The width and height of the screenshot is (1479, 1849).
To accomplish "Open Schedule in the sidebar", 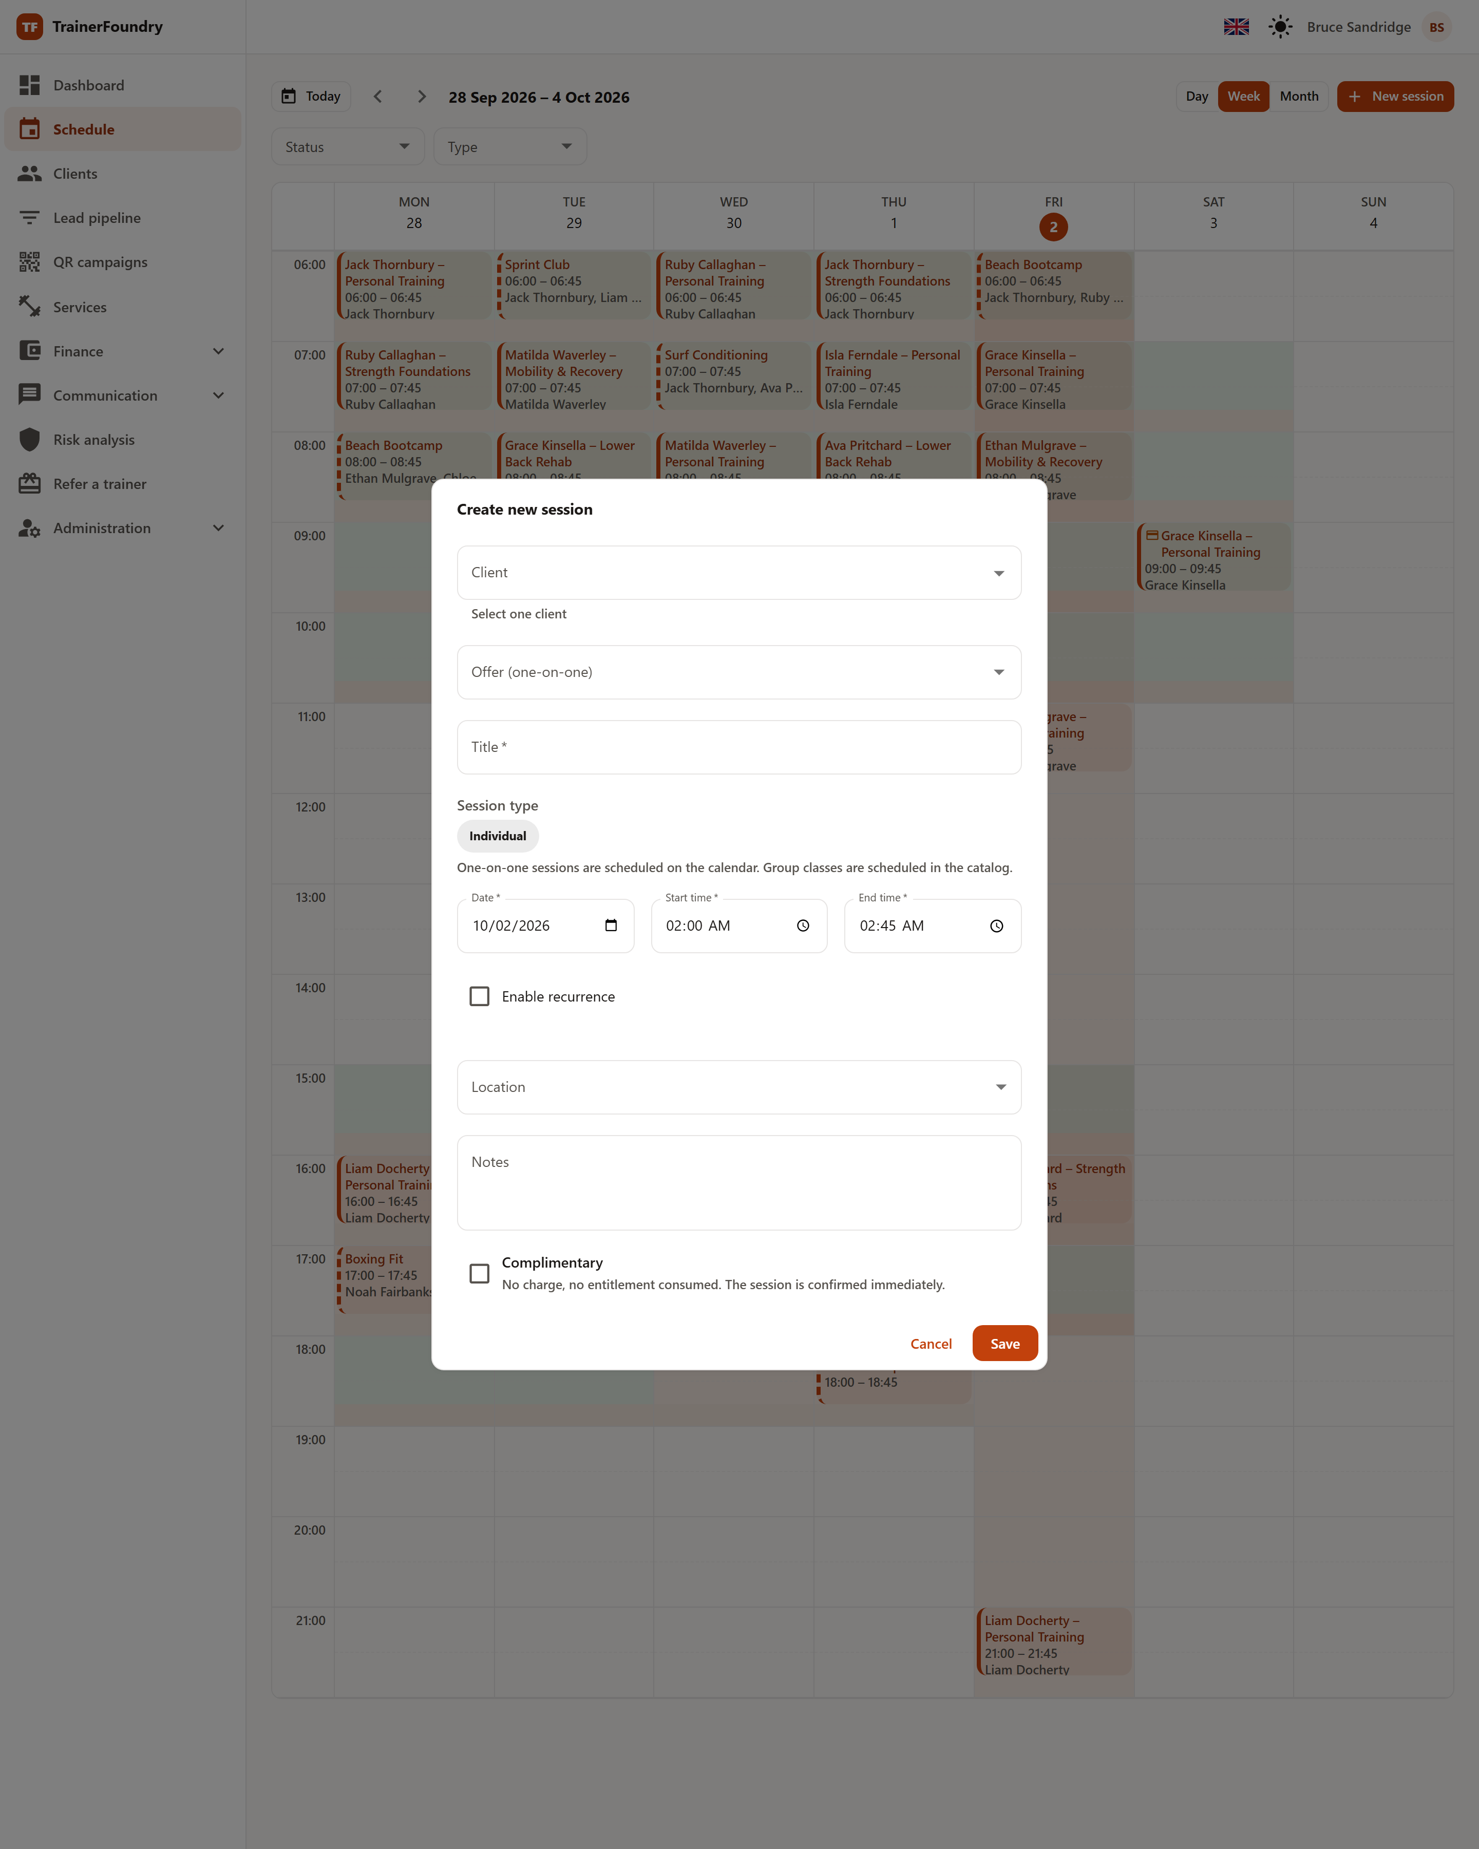I will (x=123, y=128).
